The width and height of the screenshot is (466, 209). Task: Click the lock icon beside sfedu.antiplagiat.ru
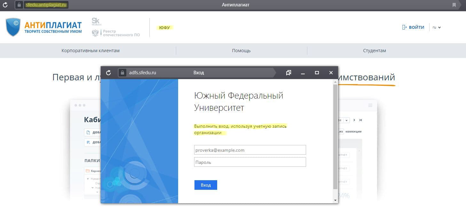tap(19, 5)
